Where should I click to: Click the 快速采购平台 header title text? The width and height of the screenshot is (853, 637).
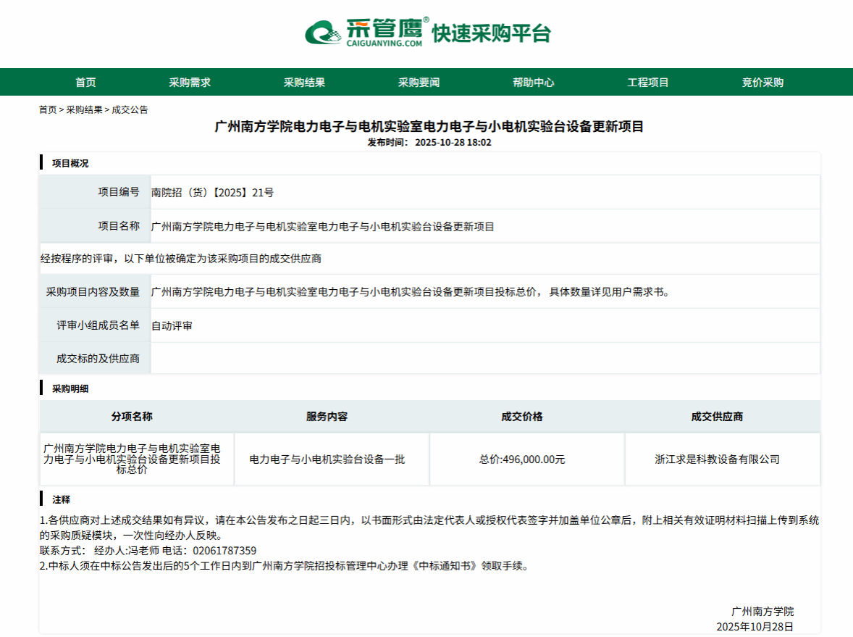(491, 33)
